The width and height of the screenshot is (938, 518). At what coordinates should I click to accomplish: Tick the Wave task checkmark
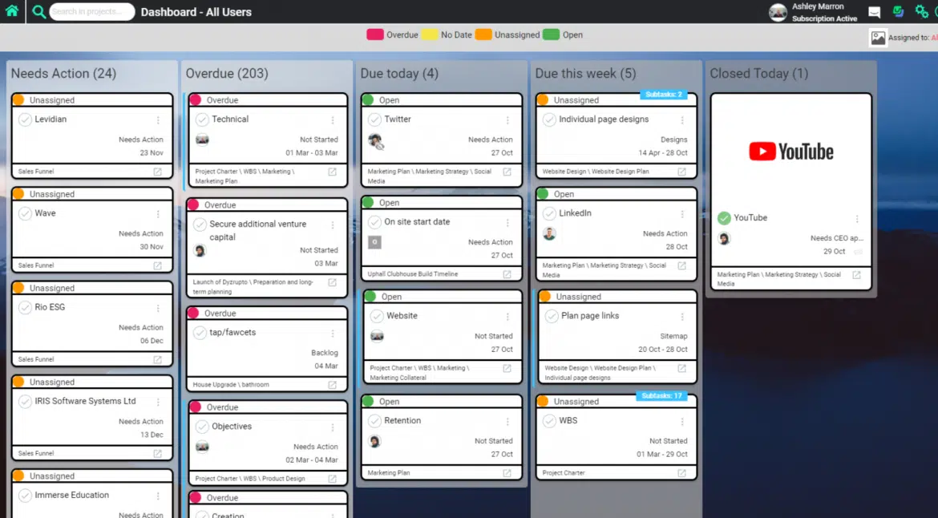pyautogui.click(x=25, y=213)
